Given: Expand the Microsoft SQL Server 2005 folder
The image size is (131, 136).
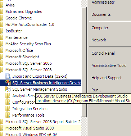Looking at the screenshot, I should tap(28, 63).
